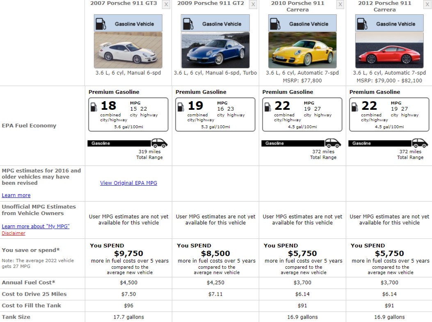Screen dimensions: 432x322
Task: Click gas pump icon above the 2009 GT2 photo
Action: tap(188, 24)
